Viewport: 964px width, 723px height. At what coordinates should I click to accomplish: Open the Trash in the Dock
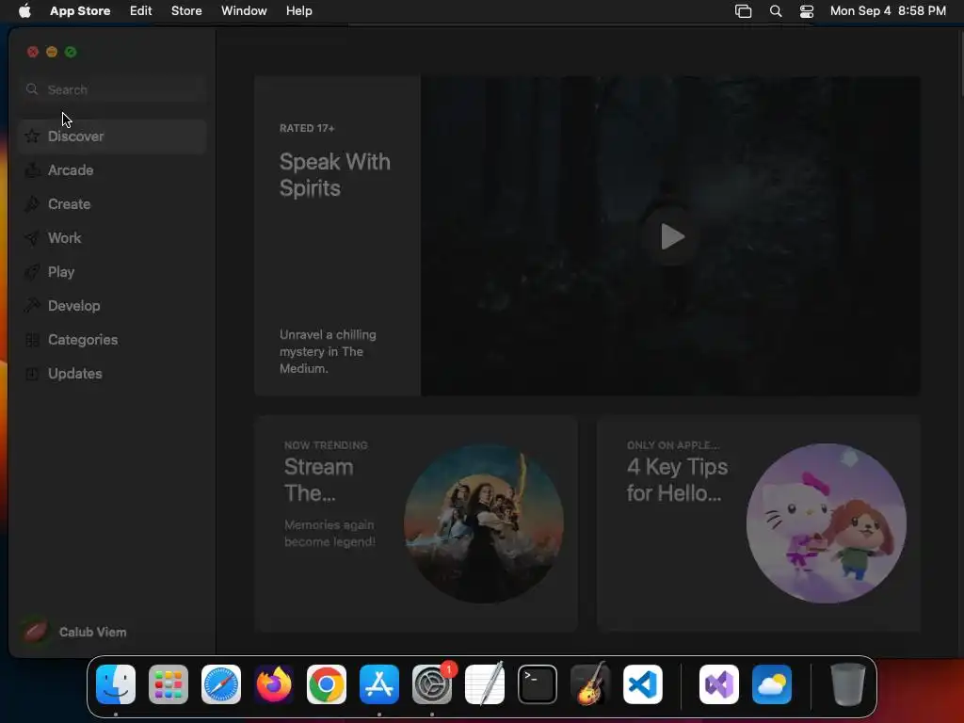tap(848, 684)
